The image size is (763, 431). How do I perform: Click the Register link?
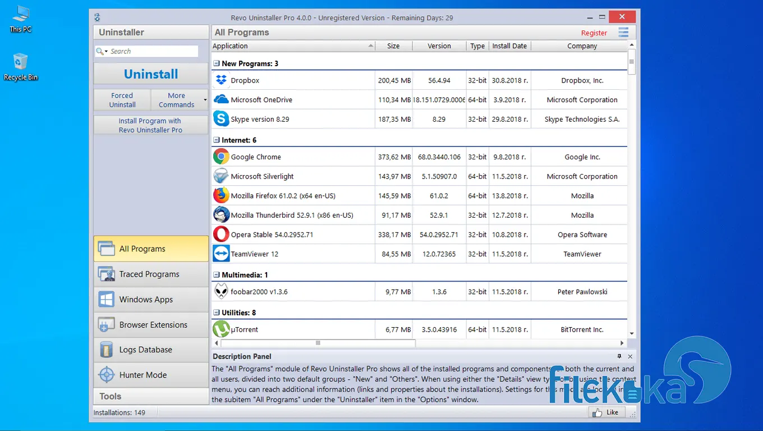pyautogui.click(x=594, y=33)
